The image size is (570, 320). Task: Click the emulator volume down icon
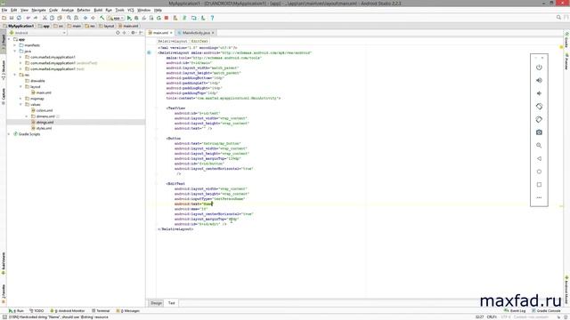(539, 93)
